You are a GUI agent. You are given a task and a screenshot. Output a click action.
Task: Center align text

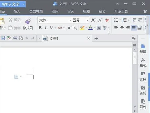pos(122,28)
